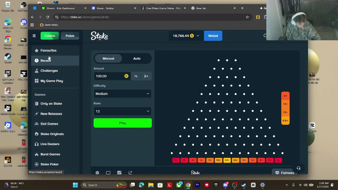The image size is (338, 190).
Task: Open the Difficulty dropdown set to Medium
Action: (x=123, y=94)
